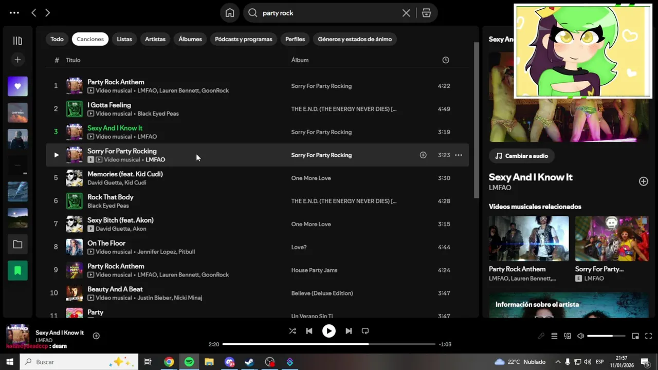Open the mini player

pos(635,336)
